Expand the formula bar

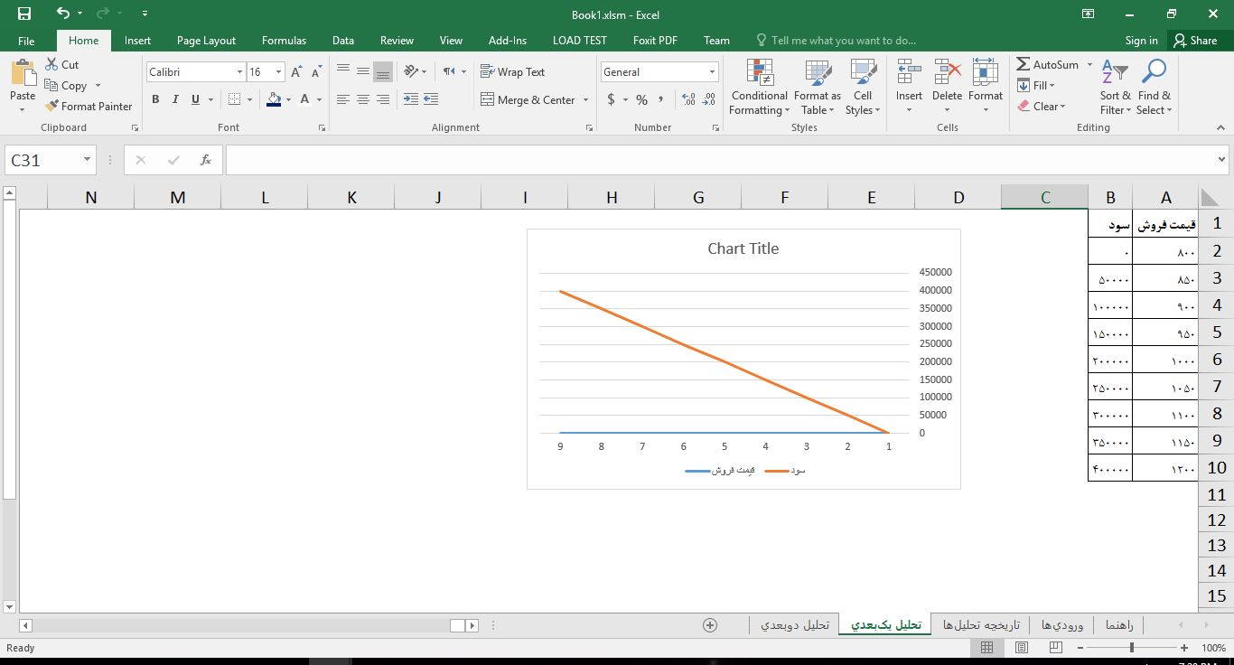click(x=1221, y=160)
